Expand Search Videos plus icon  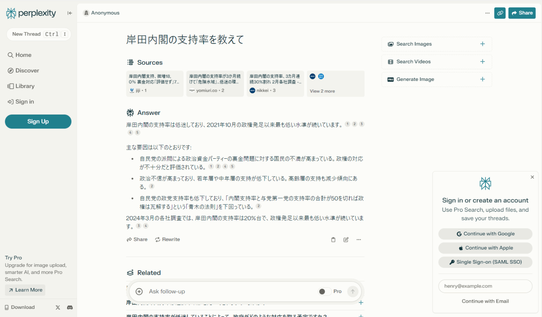(482, 62)
